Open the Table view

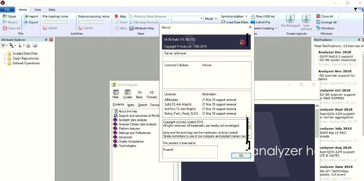pyautogui.click(x=121, y=28)
